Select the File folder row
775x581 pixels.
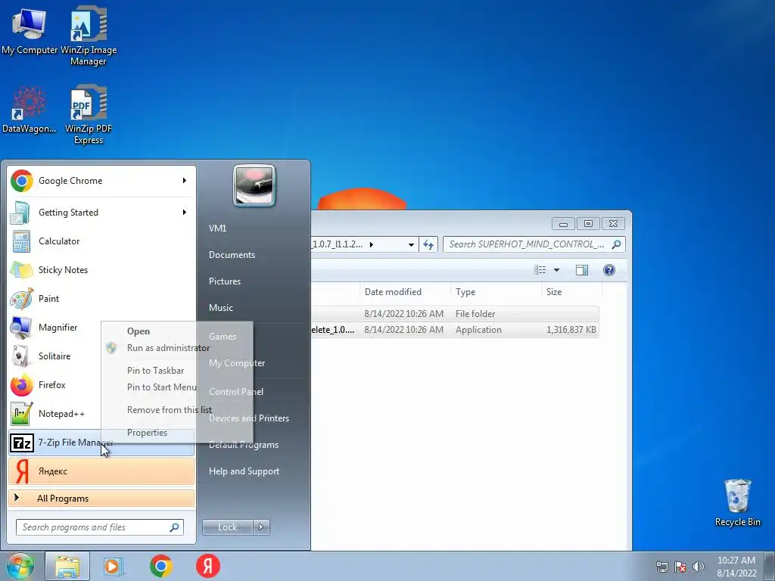point(455,314)
